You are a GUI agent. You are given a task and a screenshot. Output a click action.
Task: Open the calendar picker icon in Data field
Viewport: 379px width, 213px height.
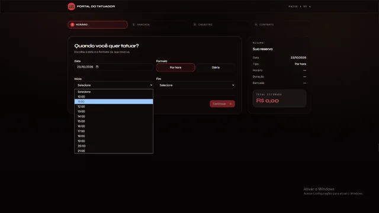point(97,67)
